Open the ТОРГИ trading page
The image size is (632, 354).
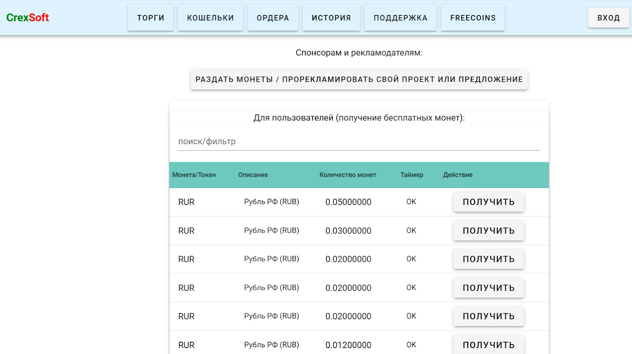click(150, 18)
